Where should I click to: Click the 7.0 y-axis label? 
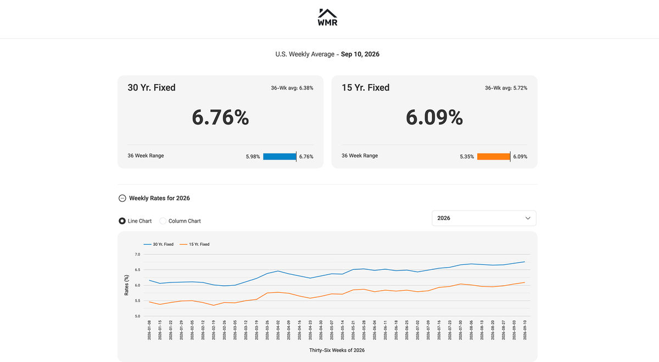[x=137, y=254]
